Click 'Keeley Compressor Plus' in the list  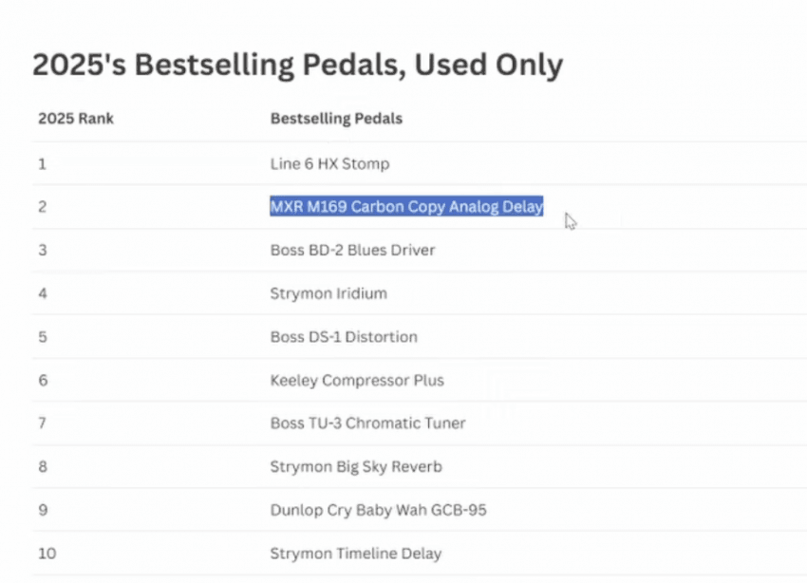357,381
